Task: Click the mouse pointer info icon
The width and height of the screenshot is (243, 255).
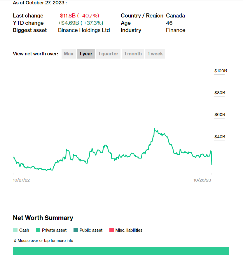Action: pyautogui.click(x=15, y=241)
